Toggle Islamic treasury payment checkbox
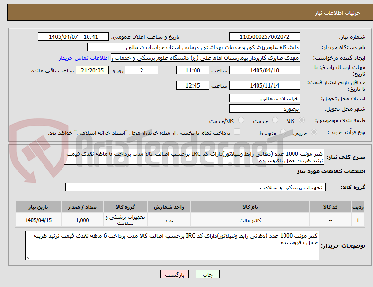The height and width of the screenshot is (287, 373). (237, 132)
